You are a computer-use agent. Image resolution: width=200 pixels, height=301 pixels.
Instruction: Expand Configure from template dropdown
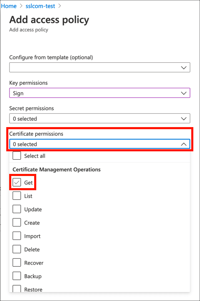(100, 67)
